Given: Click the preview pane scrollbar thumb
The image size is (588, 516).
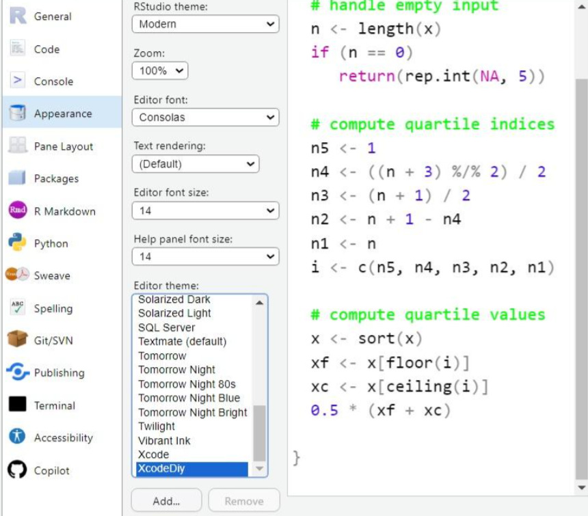Looking at the screenshot, I should click(582, 279).
